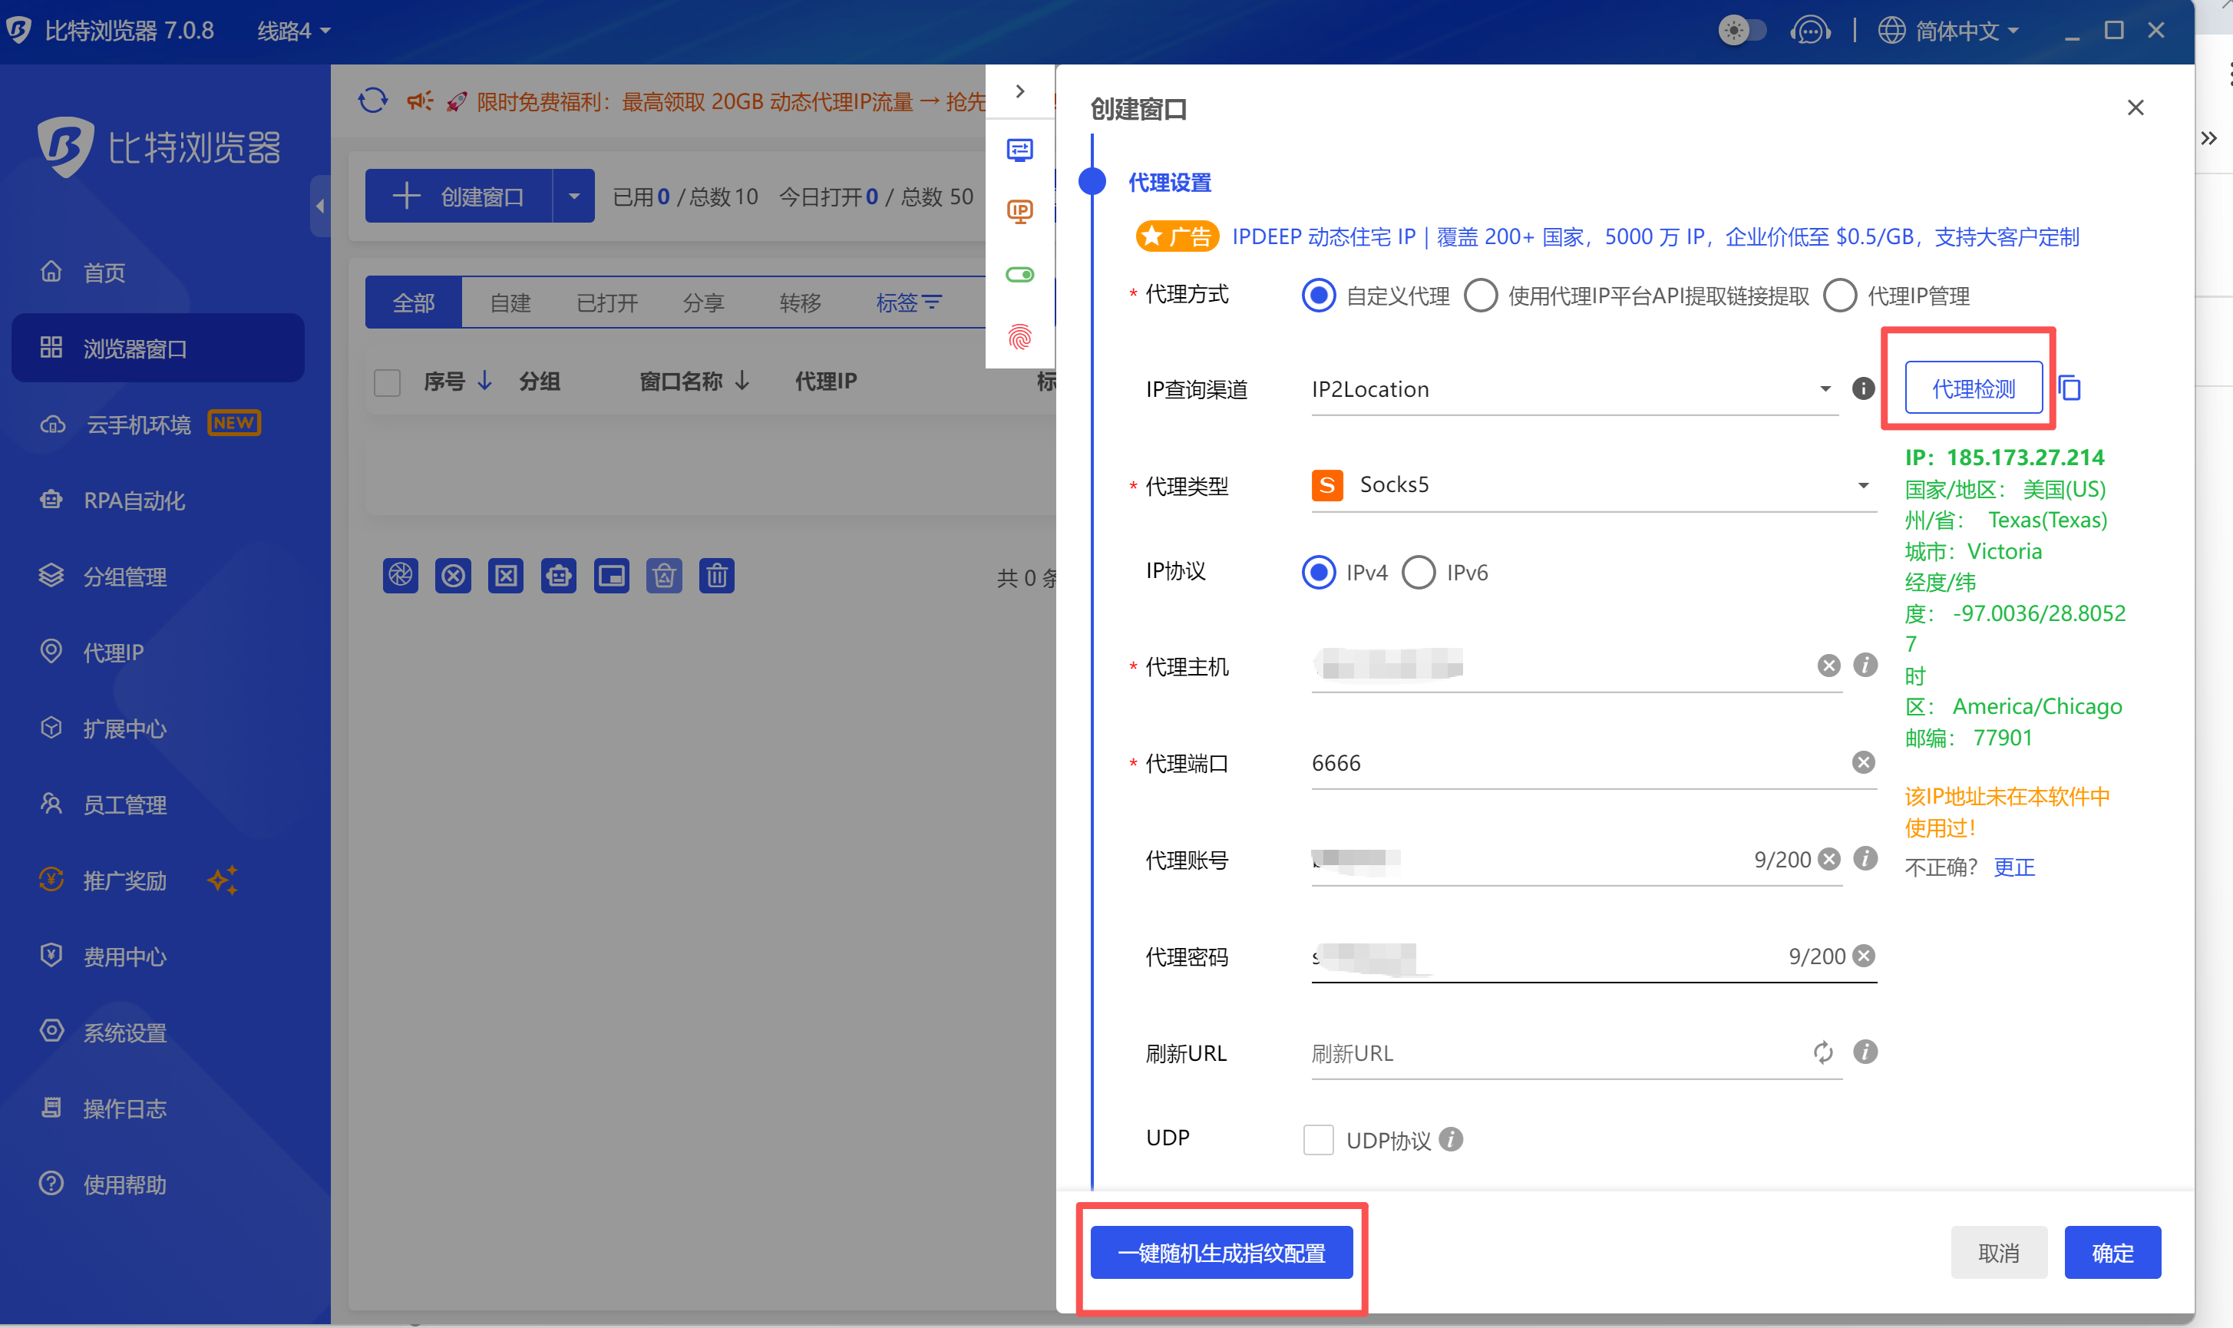Click the square X icon in bottom toolbar

[507, 576]
